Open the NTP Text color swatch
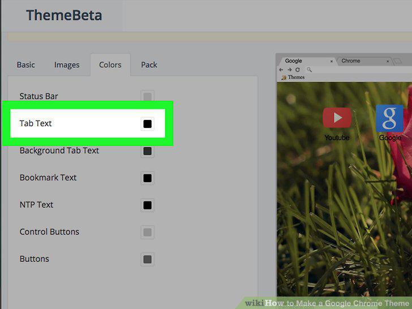412x309 pixels. [147, 205]
